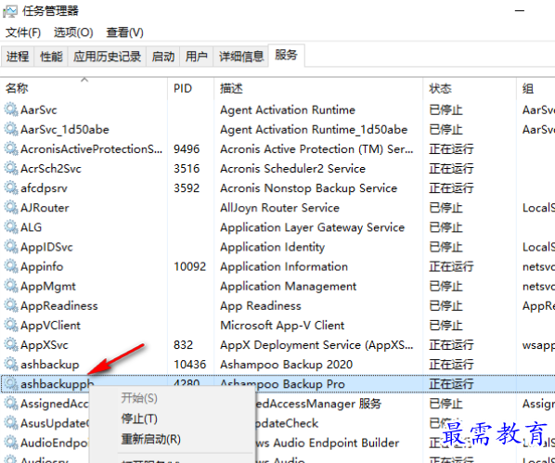Switch to the 性能 tab
Viewport: 555px width, 463px height.
51,57
